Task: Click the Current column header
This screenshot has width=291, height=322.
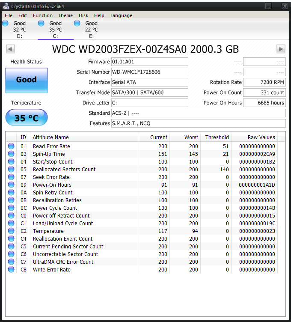Action: tap(154, 137)
